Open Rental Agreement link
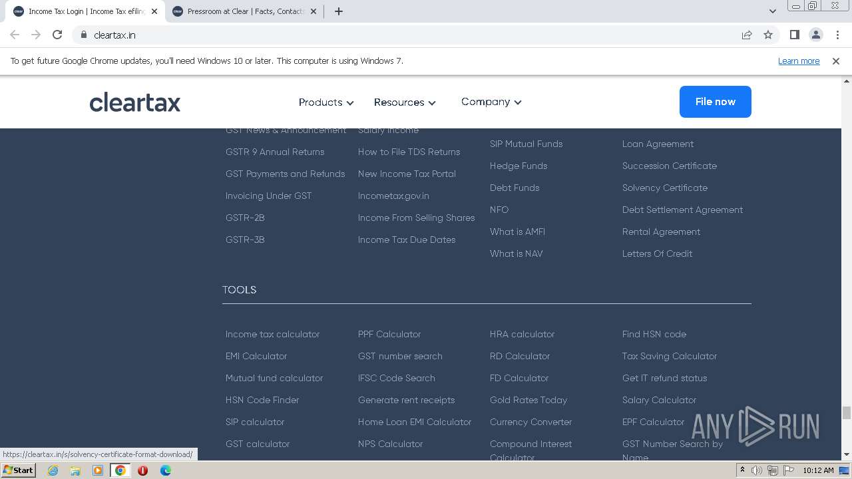This screenshot has height=479, width=852. 661,232
